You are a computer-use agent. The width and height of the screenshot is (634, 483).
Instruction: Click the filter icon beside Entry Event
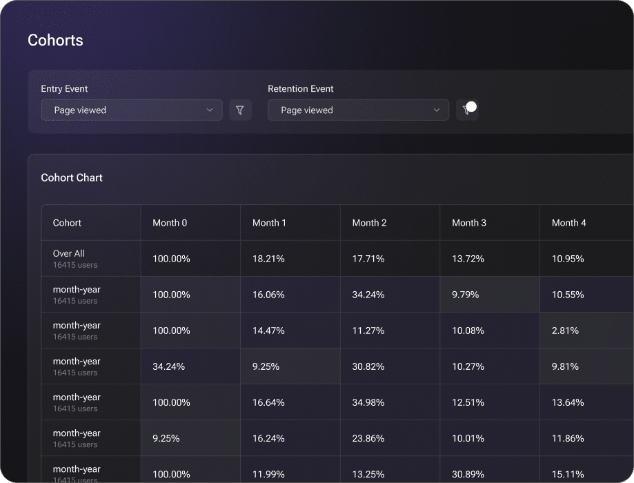click(240, 110)
